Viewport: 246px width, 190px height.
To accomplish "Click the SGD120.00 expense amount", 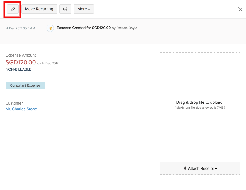I will pos(20,62).
